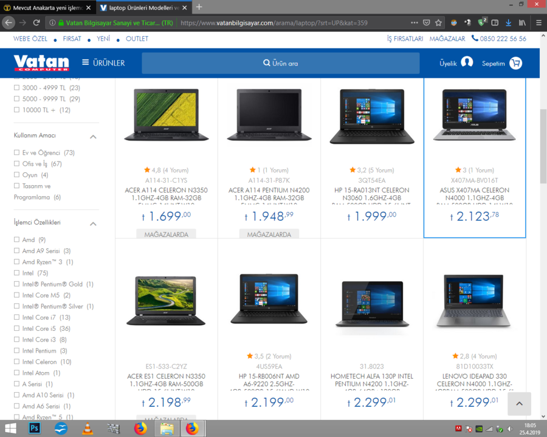
Task: Open the WEB'E ÖZEL top link
Action: (30, 39)
